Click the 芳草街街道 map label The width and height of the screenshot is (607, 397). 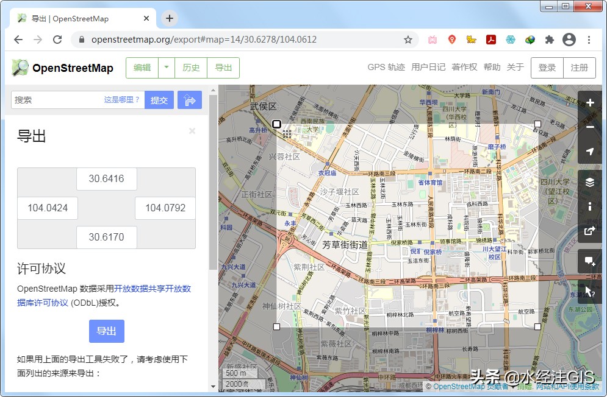[x=345, y=245]
